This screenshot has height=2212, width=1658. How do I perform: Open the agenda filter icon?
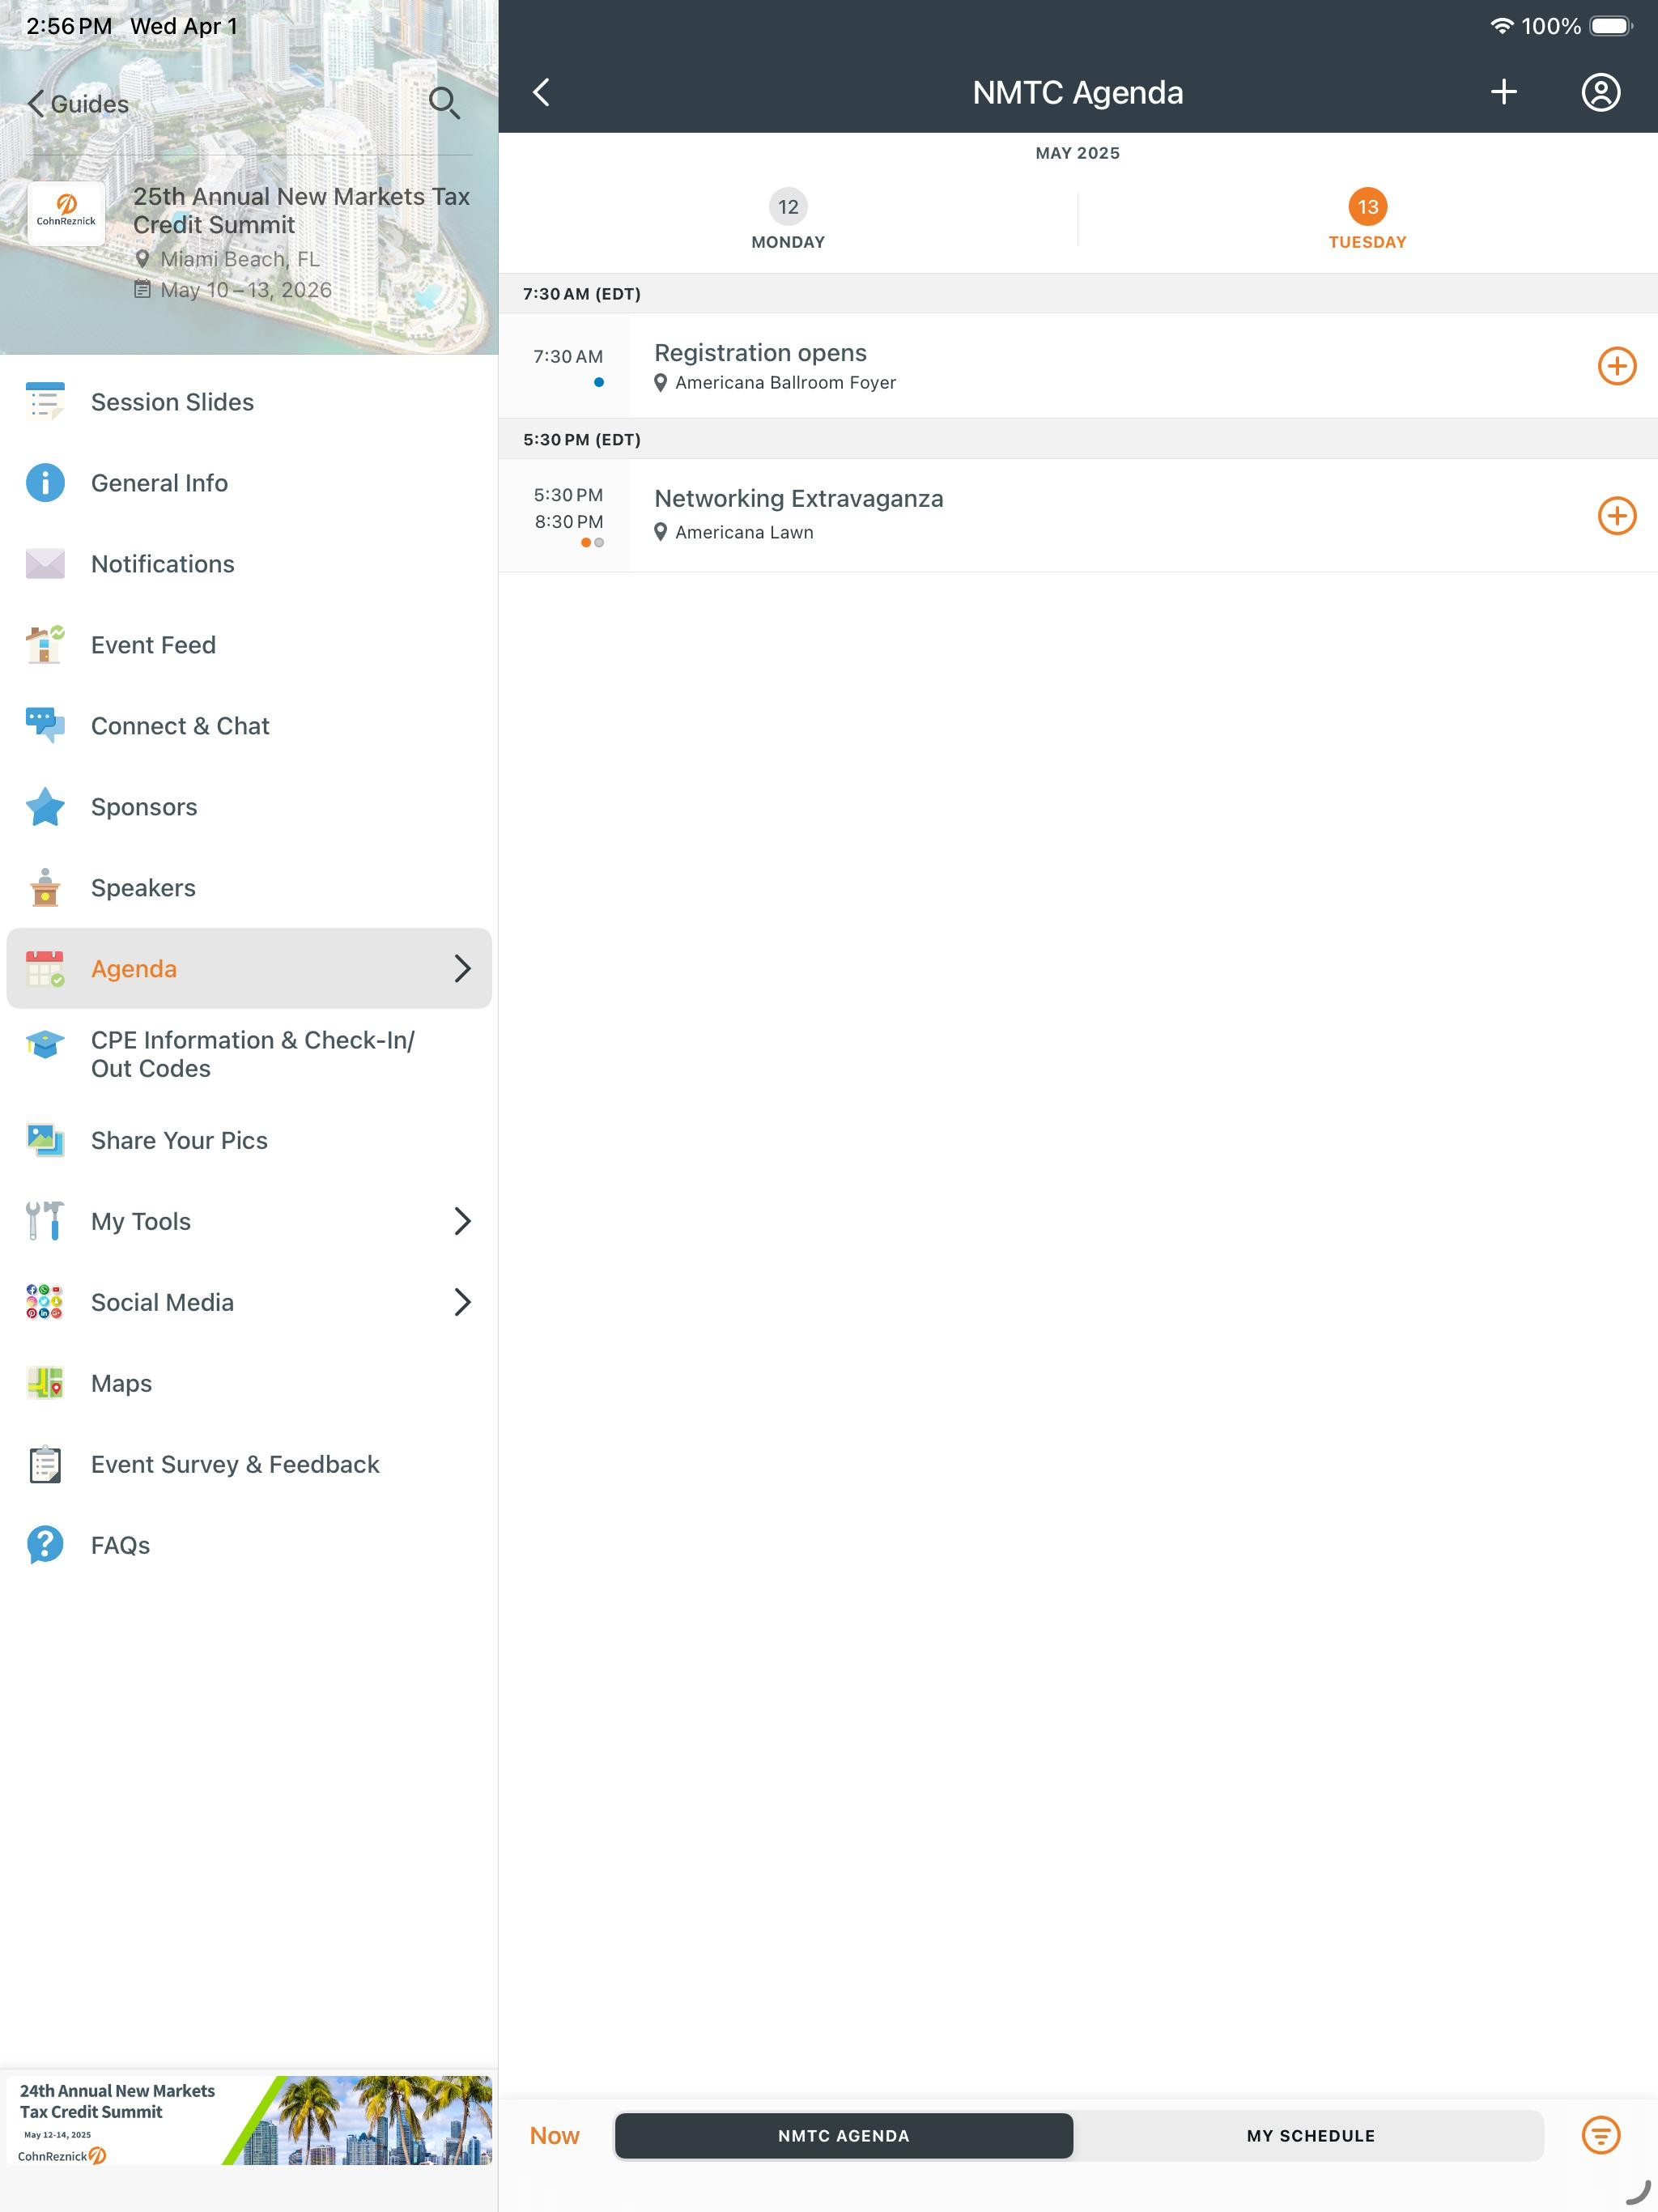tap(1600, 2135)
